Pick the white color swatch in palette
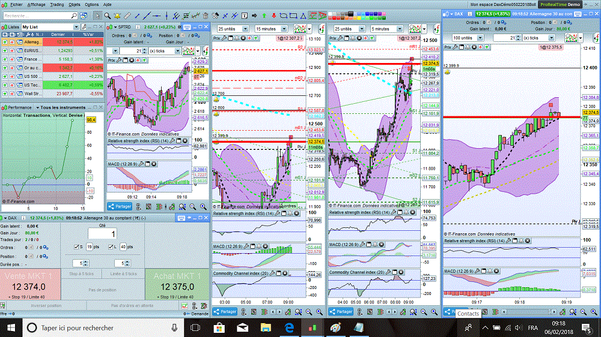This screenshot has height=337, width=601. tap(331, 13)
